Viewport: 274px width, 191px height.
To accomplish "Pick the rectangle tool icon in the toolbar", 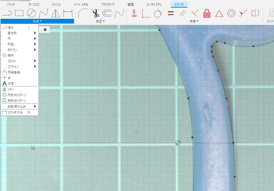I will pyautogui.click(x=19, y=13).
